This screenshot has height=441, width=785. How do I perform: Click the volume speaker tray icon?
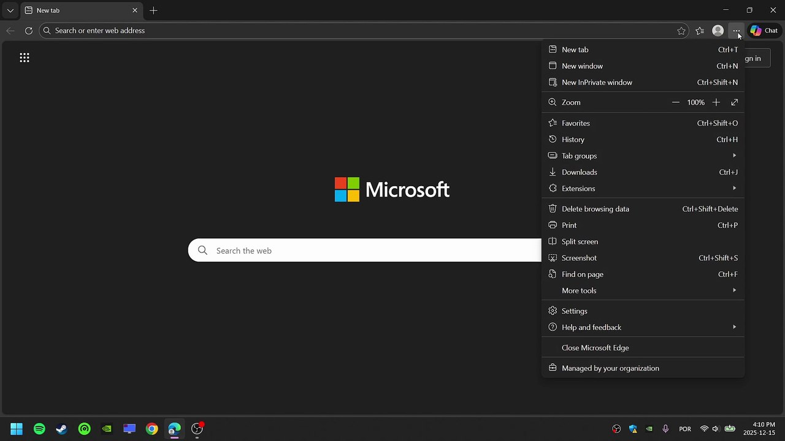[x=716, y=429]
